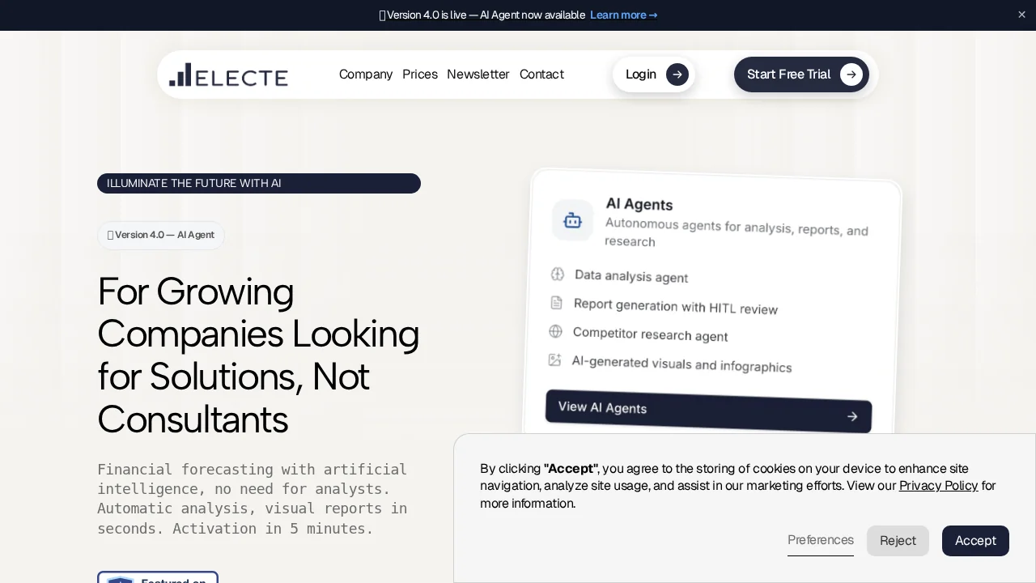This screenshot has width=1036, height=583.
Task: Dismiss the Version 4.0 announcement banner
Action: click(x=1021, y=15)
